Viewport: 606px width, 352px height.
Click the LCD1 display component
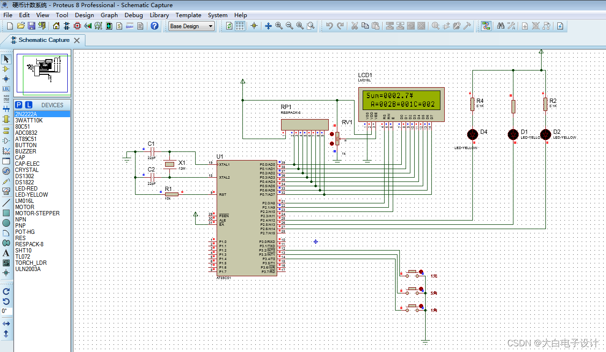(x=401, y=104)
